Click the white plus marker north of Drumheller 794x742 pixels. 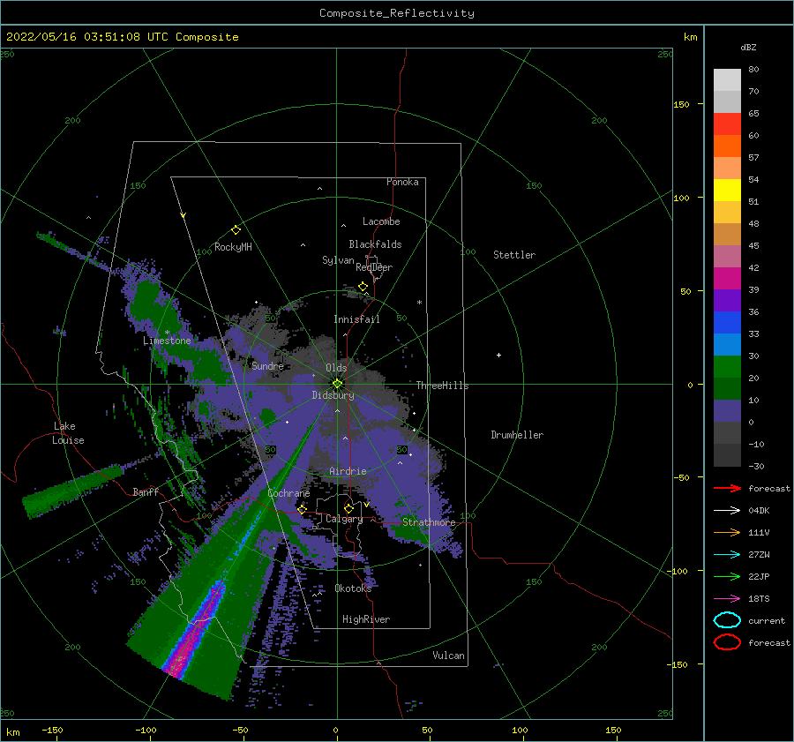(498, 355)
